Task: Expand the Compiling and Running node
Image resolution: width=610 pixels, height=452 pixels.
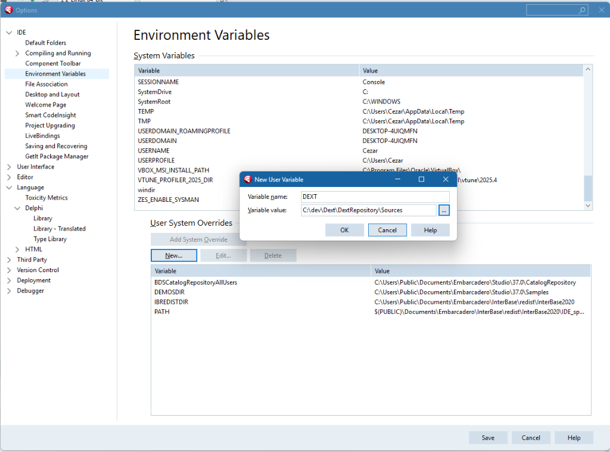Action: click(x=17, y=53)
